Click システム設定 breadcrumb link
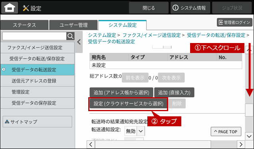 pyautogui.click(x=102, y=35)
